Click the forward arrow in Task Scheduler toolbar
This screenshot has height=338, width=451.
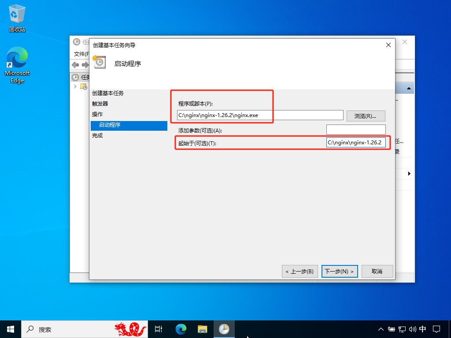(x=85, y=65)
